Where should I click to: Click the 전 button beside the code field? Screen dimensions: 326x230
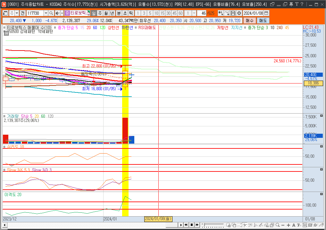23,13
